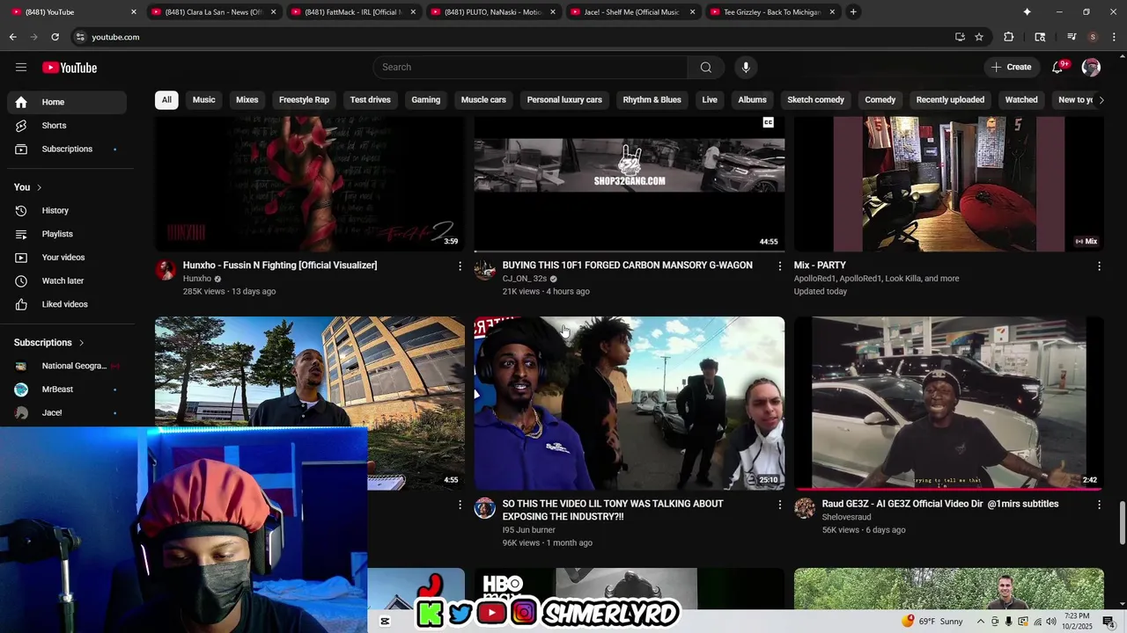Open Chrome three-dot menu
The image size is (1127, 633).
point(1114,37)
